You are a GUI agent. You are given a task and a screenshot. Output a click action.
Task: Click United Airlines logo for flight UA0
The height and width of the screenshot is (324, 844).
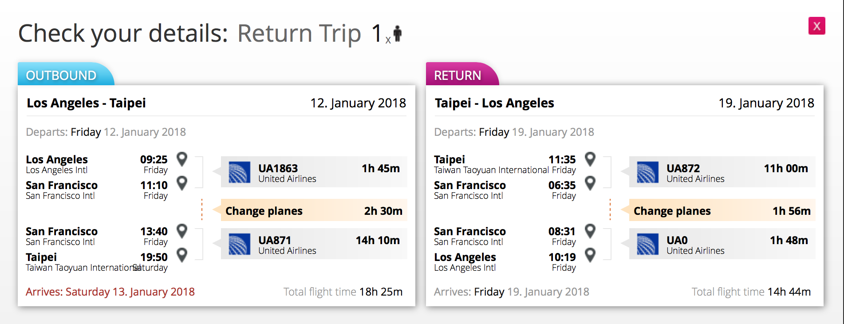(648, 245)
